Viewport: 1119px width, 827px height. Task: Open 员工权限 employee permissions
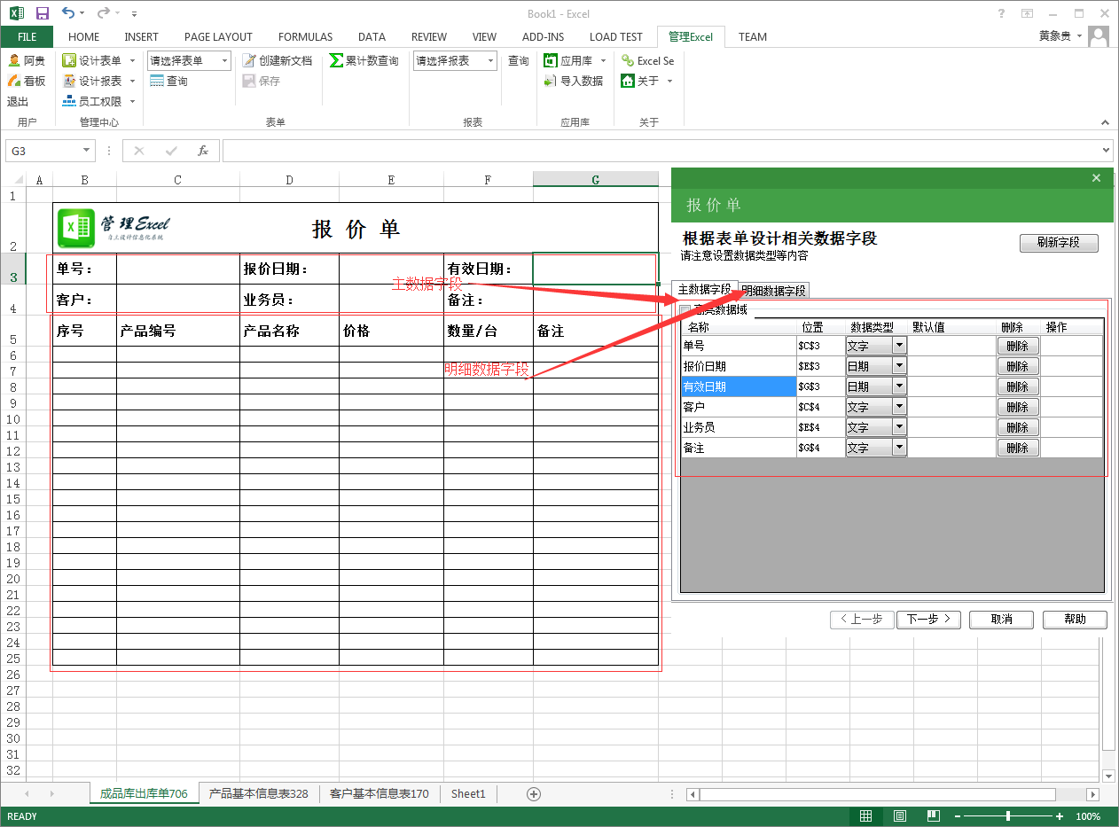(x=69, y=102)
